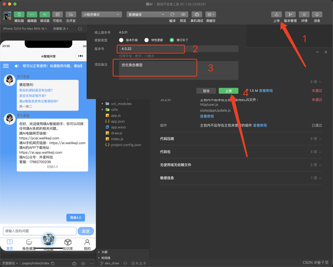The height and width of the screenshot is (267, 333).
Task: Click the 高级4.0 model button
Action: [x=76, y=217]
